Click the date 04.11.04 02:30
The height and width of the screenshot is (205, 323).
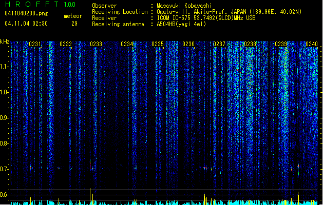[x=26, y=24]
